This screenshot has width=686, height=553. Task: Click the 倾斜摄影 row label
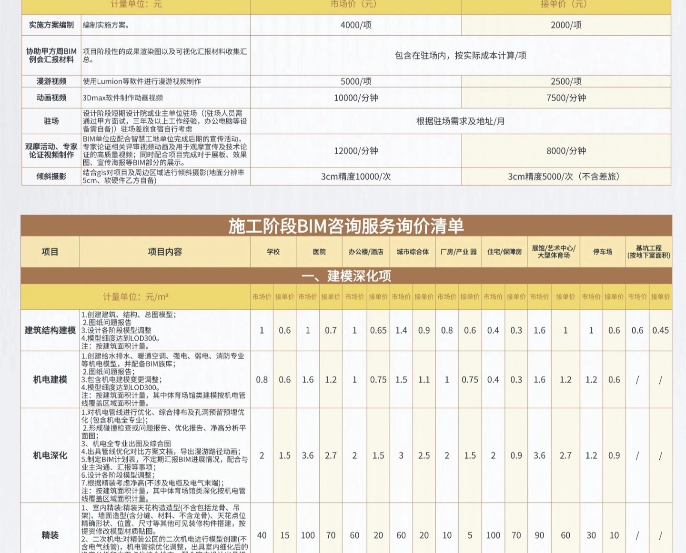coord(51,177)
